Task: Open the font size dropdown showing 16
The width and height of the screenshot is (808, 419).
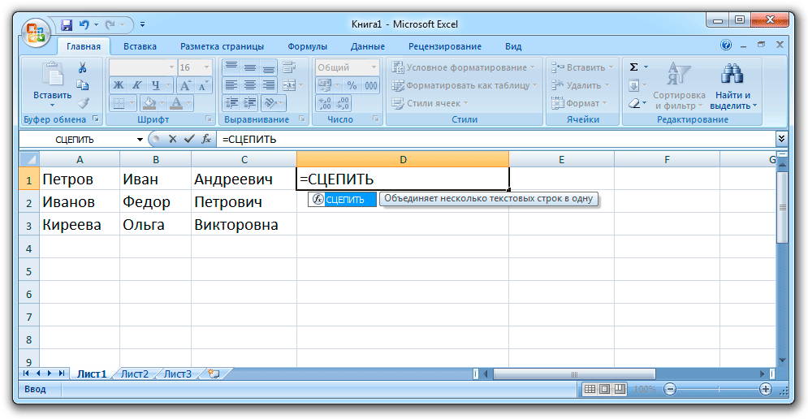Action: coord(206,67)
